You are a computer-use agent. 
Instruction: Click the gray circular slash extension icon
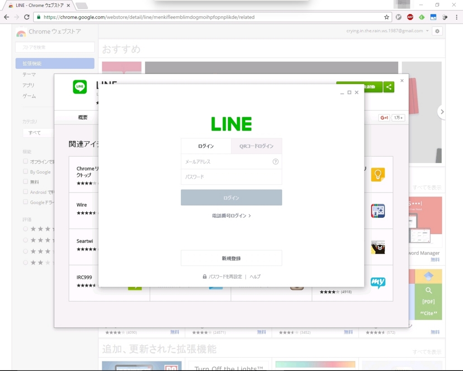point(399,17)
